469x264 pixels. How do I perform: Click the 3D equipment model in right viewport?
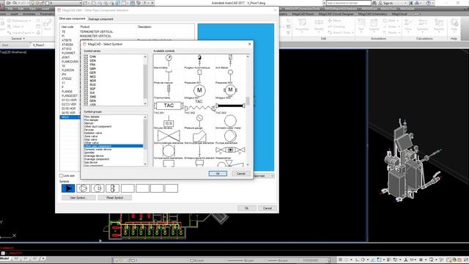tap(411, 161)
